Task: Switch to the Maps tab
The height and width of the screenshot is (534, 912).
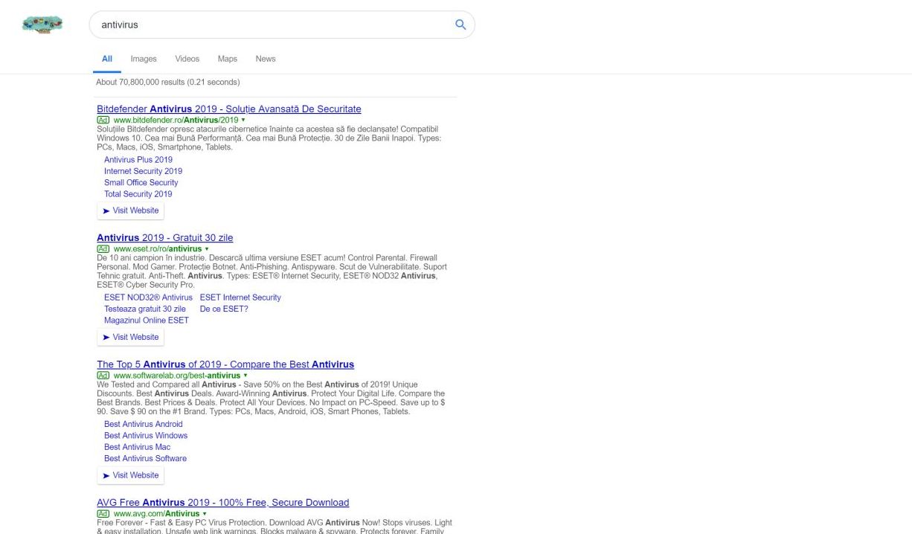Action: click(x=228, y=59)
